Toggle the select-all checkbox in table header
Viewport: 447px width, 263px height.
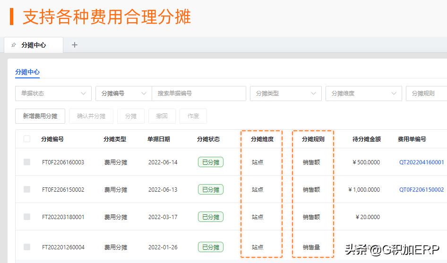(27, 139)
